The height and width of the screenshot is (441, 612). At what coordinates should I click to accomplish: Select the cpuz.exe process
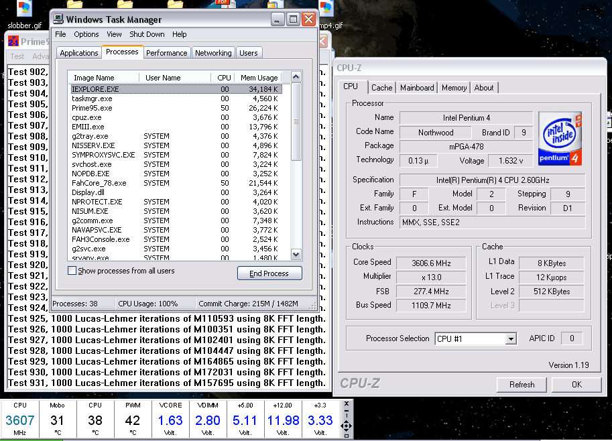pos(176,117)
